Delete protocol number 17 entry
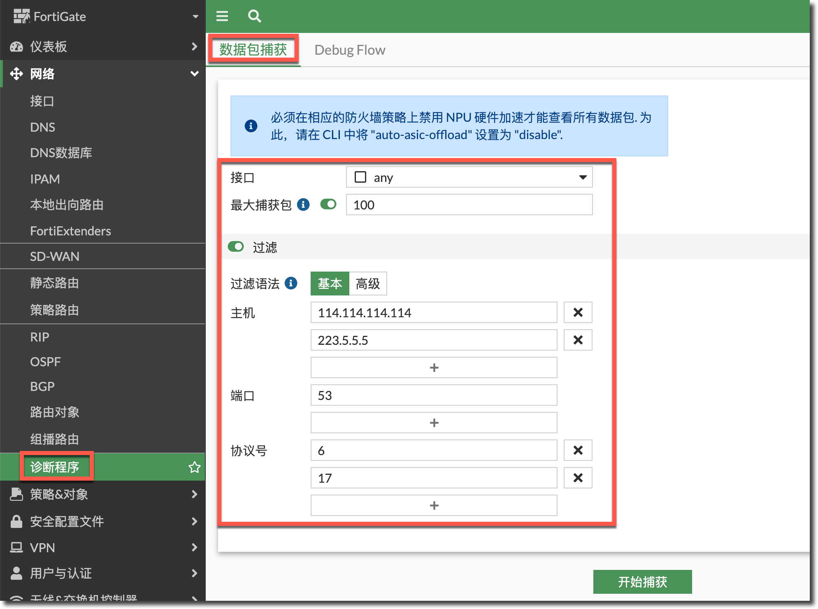The image size is (818, 609). 578,478
